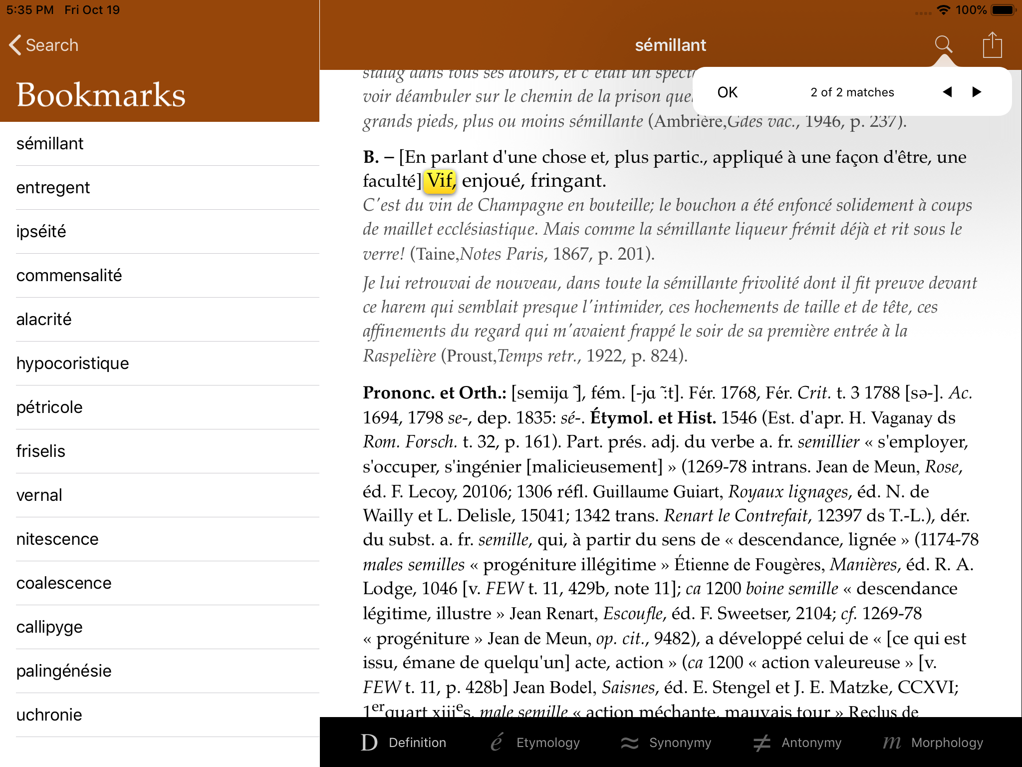Select the bookmark alacrité
The width and height of the screenshot is (1022, 767).
(x=44, y=320)
